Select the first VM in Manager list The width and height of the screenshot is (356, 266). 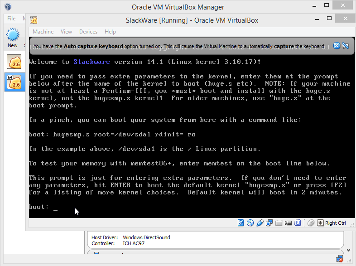(x=14, y=62)
